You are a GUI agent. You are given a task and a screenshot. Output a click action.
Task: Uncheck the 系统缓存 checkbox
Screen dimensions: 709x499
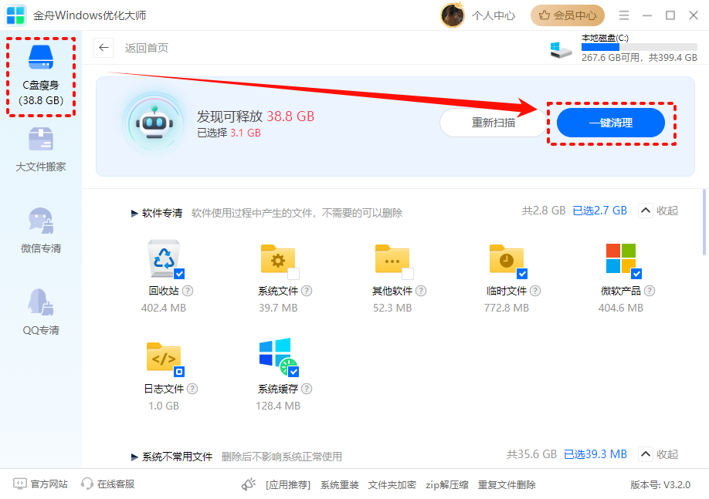[294, 372]
